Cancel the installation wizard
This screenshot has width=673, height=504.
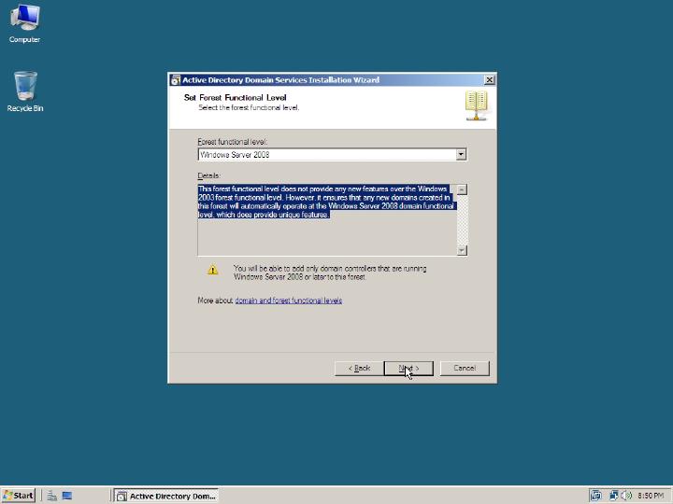[x=465, y=368]
